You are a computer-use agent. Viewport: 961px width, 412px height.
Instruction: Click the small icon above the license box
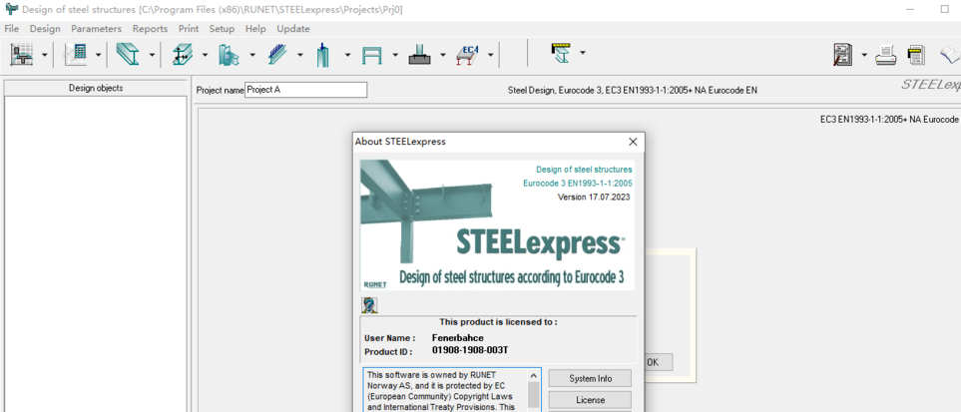pos(369,305)
